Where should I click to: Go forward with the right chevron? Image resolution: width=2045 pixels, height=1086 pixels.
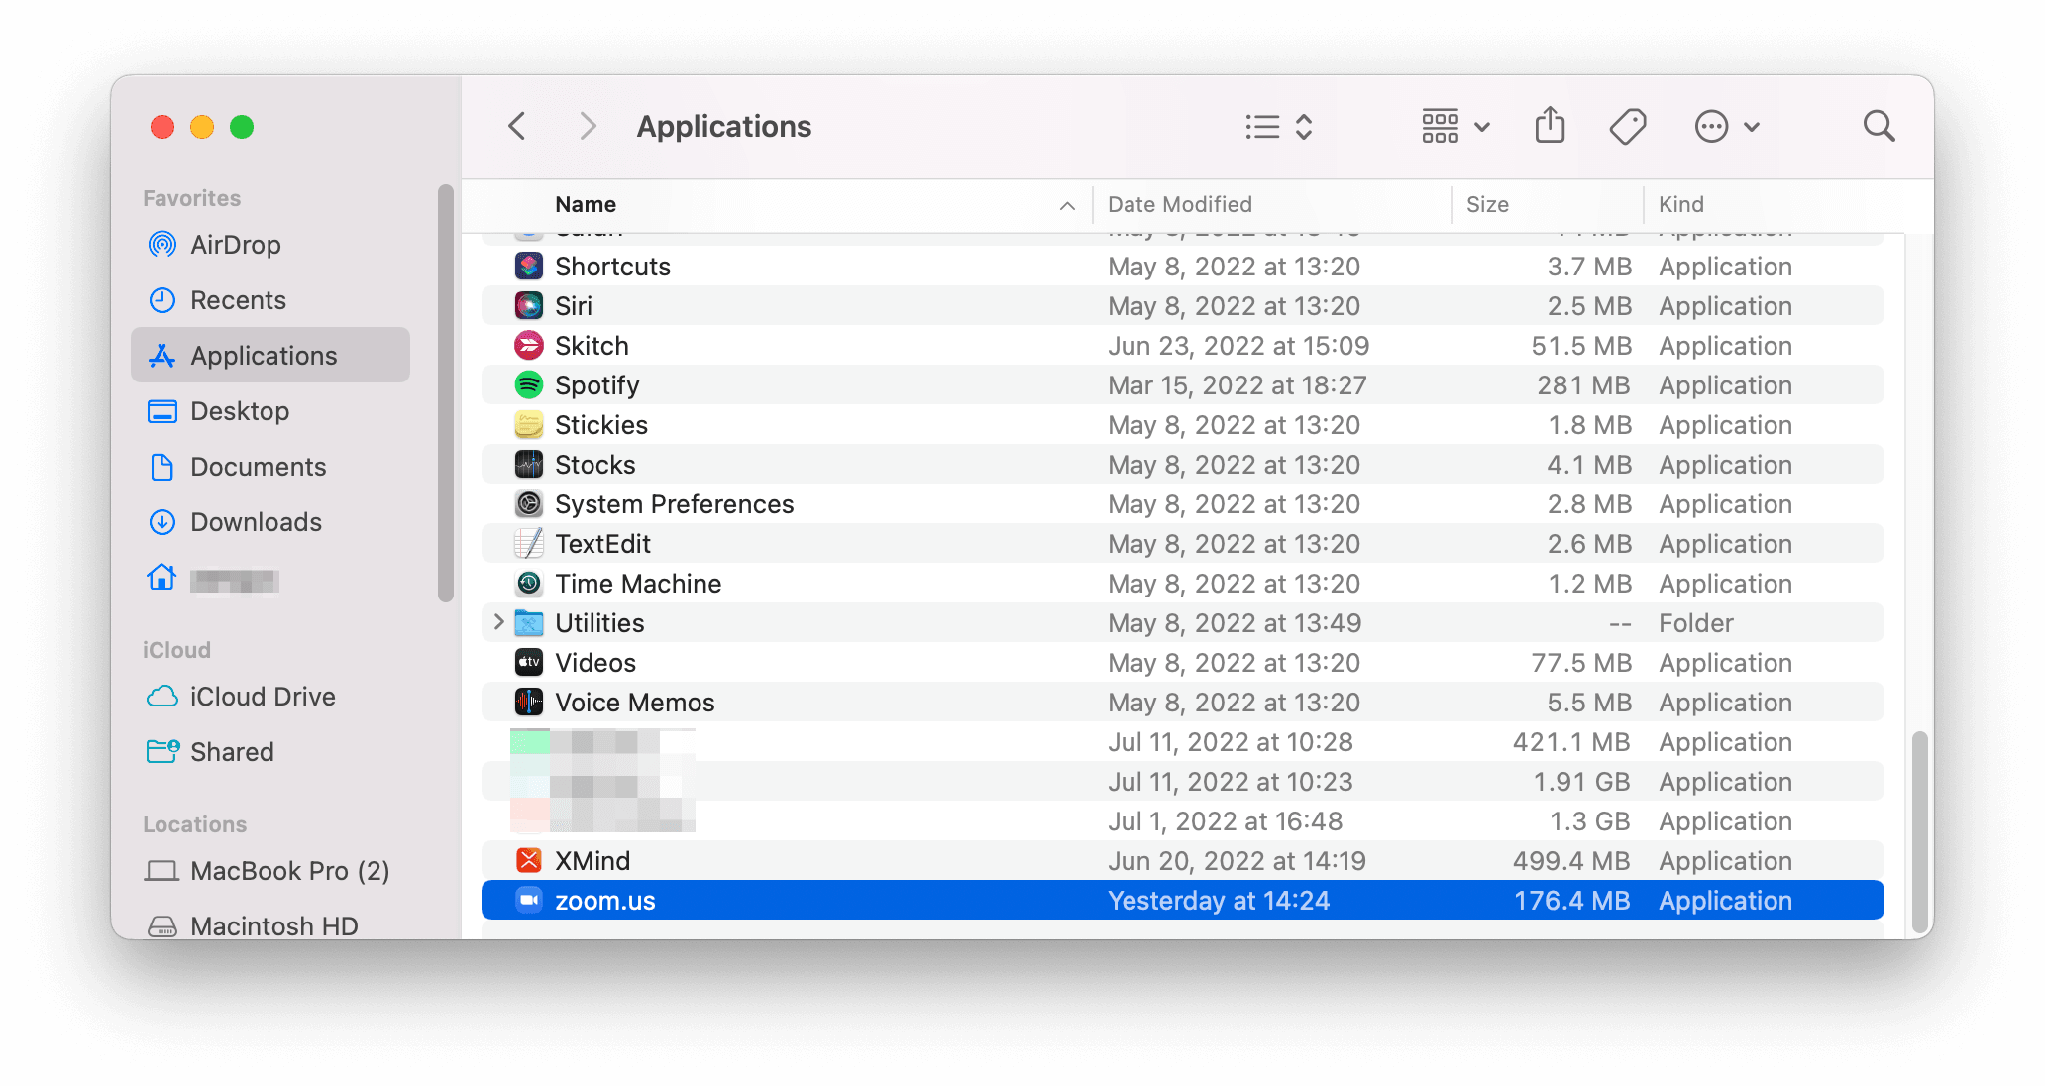pos(588,126)
